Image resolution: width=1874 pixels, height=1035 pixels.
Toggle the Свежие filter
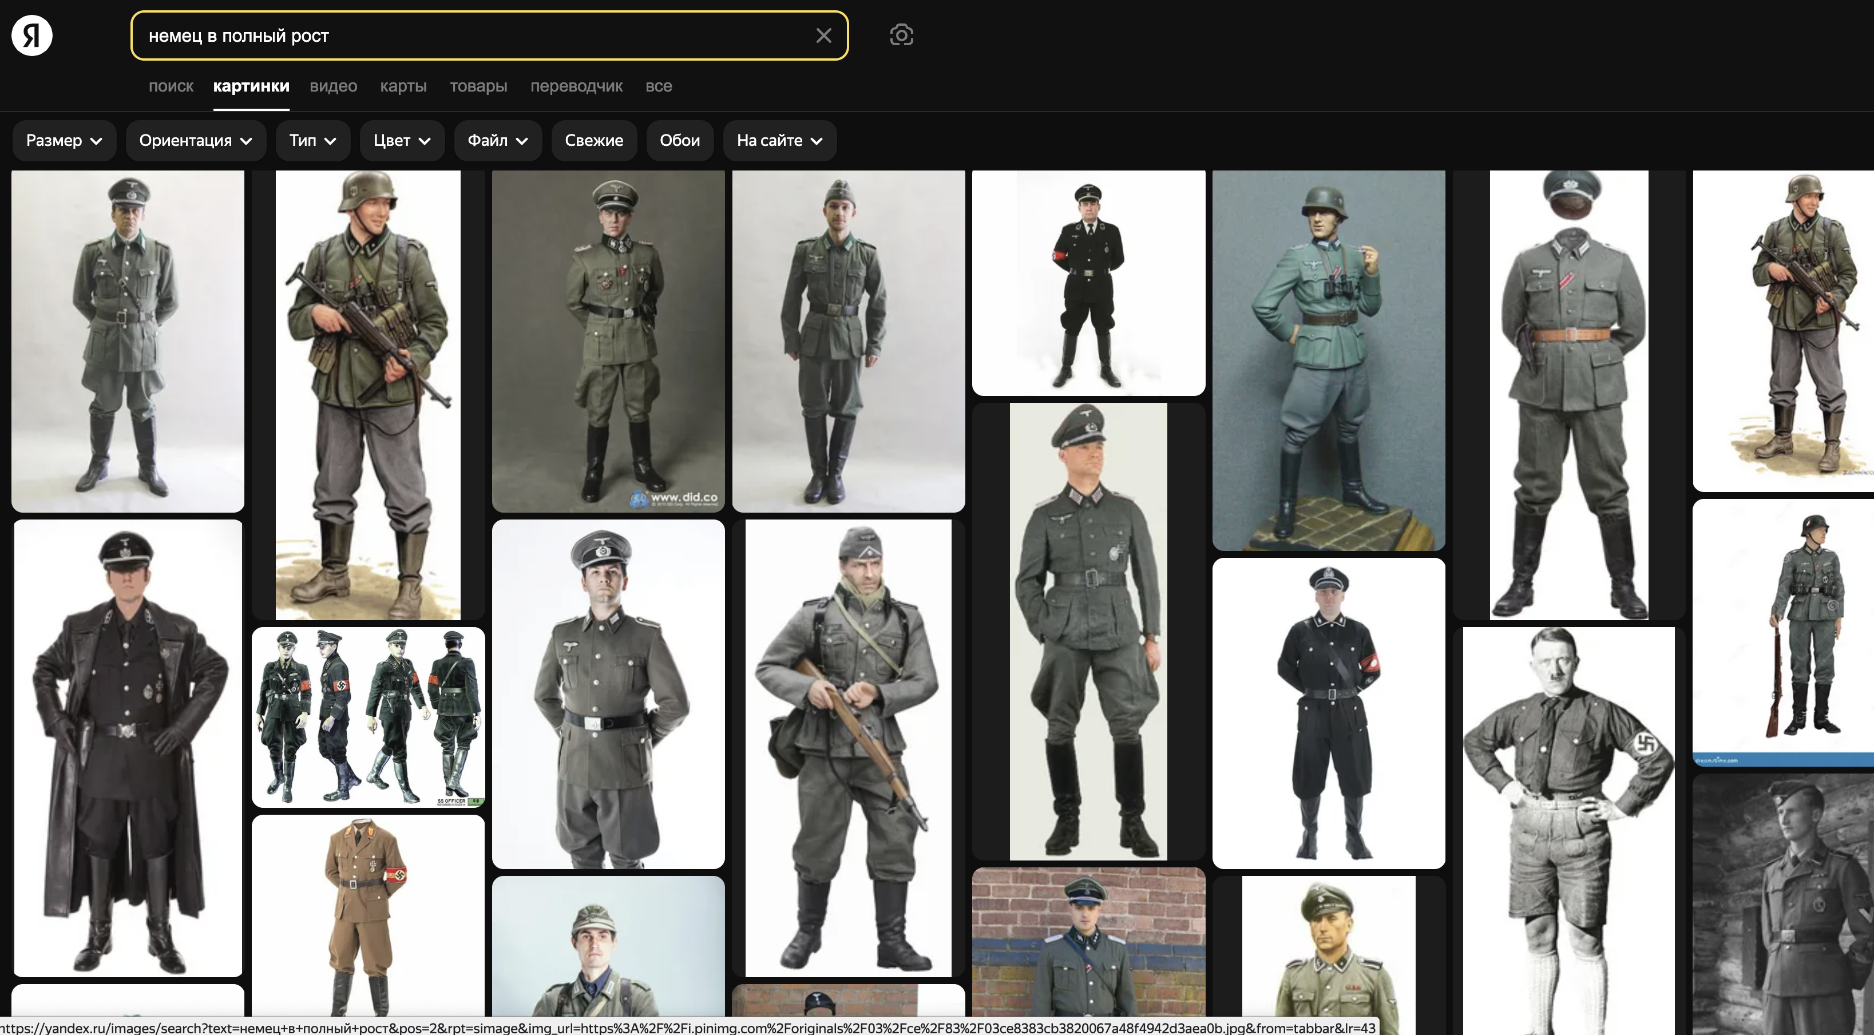pyautogui.click(x=593, y=140)
